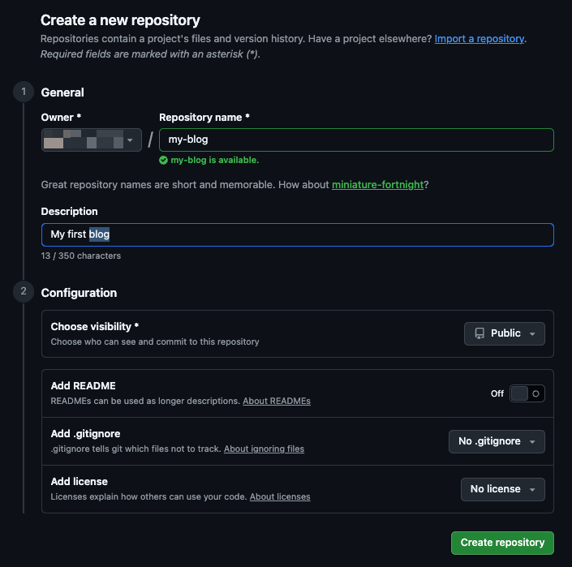Click into the Description text field
The height and width of the screenshot is (567, 572).
coord(297,234)
